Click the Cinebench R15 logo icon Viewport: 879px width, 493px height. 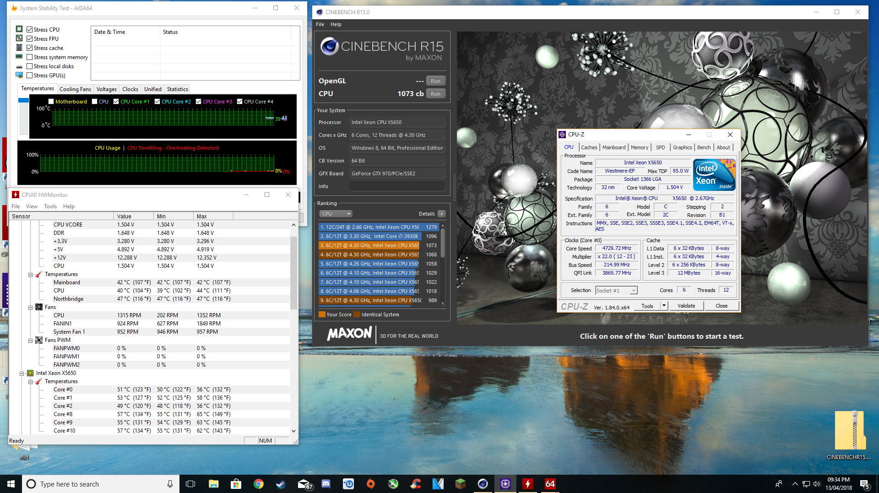[x=329, y=47]
